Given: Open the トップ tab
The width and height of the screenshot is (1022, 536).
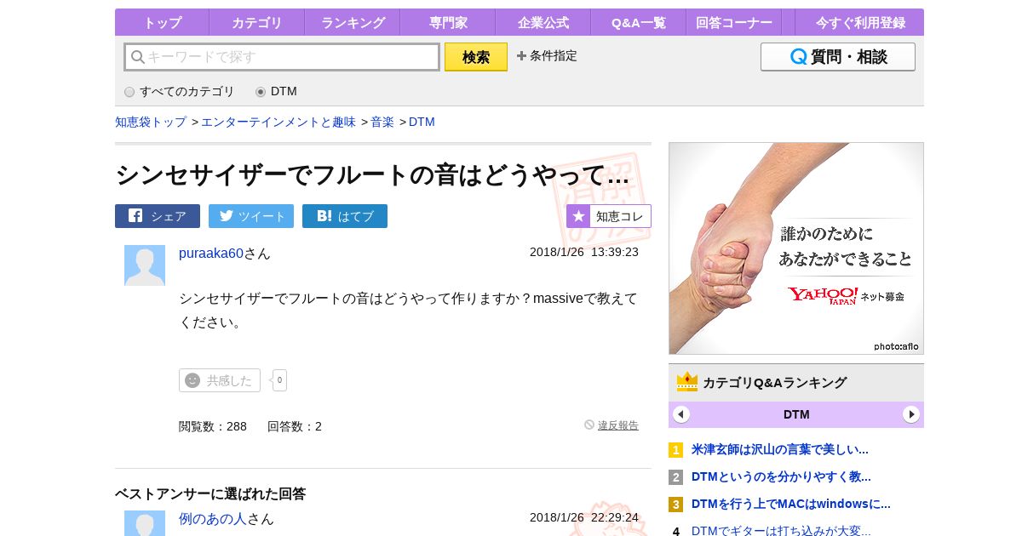Looking at the screenshot, I should [x=162, y=22].
